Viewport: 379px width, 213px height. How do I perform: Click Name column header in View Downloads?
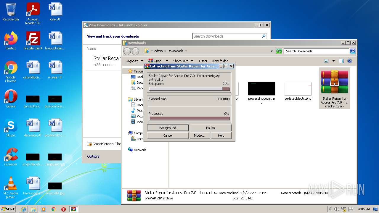tap(91, 49)
